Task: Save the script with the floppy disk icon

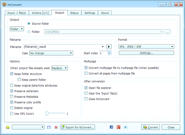Action: click(x=49, y=127)
